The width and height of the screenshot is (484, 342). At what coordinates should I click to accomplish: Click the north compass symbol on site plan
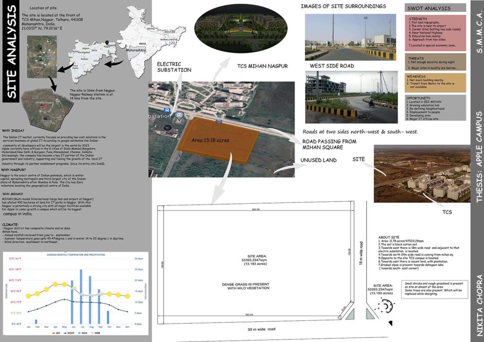pyautogui.click(x=386, y=307)
